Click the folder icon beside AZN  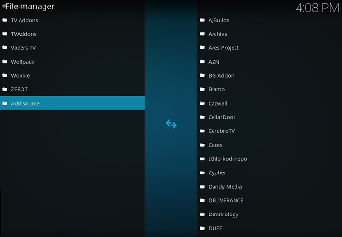click(x=202, y=62)
